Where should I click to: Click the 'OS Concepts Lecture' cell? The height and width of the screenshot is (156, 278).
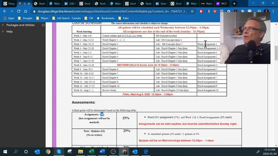pos(175,36)
